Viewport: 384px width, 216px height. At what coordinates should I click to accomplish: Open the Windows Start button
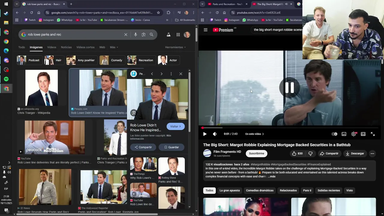pos(6,4)
